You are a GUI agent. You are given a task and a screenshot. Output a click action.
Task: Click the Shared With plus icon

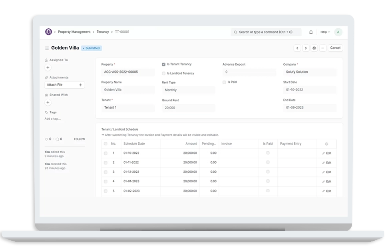tap(48, 103)
